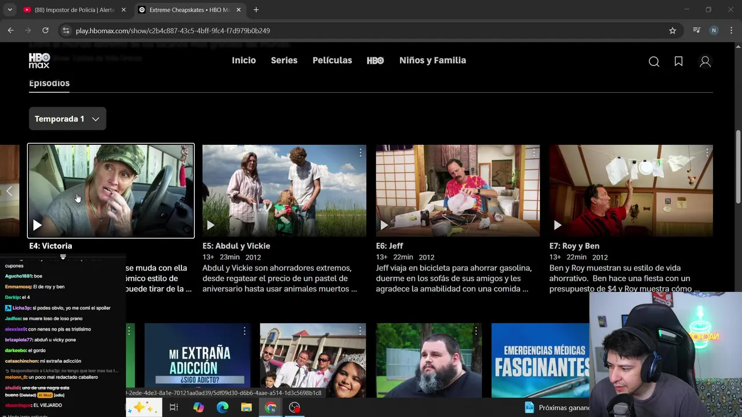The image size is (742, 417).
Task: Open File Explorer from taskbar
Action: point(246,407)
